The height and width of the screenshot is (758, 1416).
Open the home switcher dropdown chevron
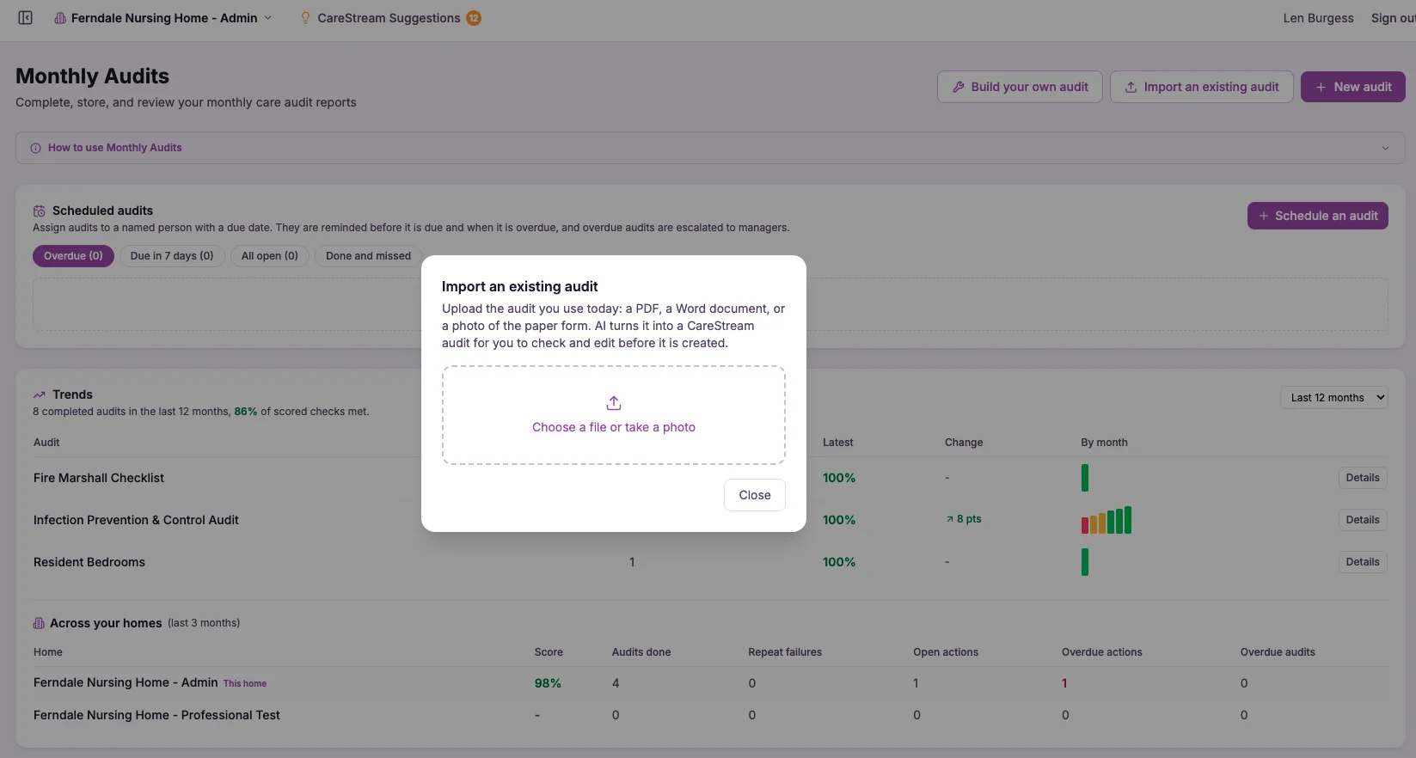tap(267, 18)
